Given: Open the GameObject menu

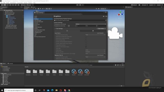Looking at the screenshot, I should coord(13,3).
